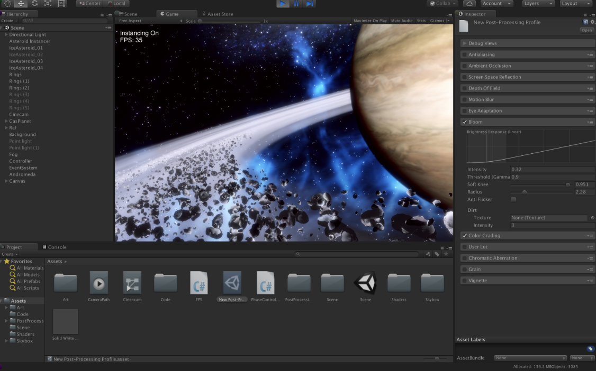596x371 pixels.
Task: Toggle the Anti Flicker checkbox
Action: [513, 200]
